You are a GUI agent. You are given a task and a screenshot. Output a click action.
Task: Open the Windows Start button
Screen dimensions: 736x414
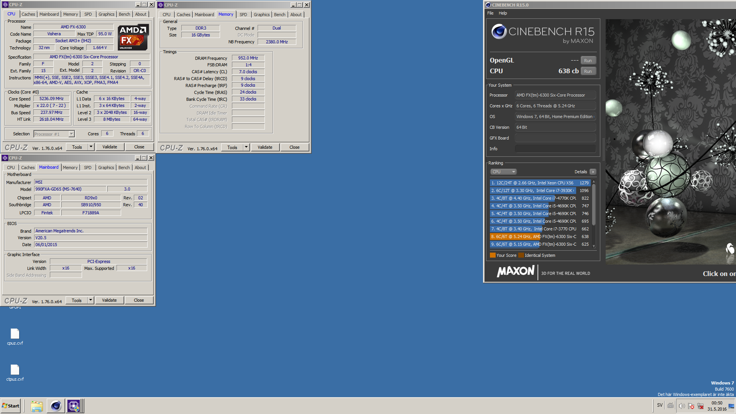[x=11, y=406]
